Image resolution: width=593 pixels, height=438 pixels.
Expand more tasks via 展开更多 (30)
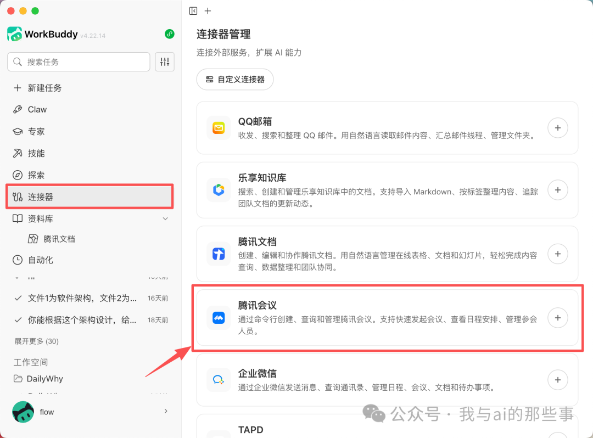pyautogui.click(x=36, y=341)
